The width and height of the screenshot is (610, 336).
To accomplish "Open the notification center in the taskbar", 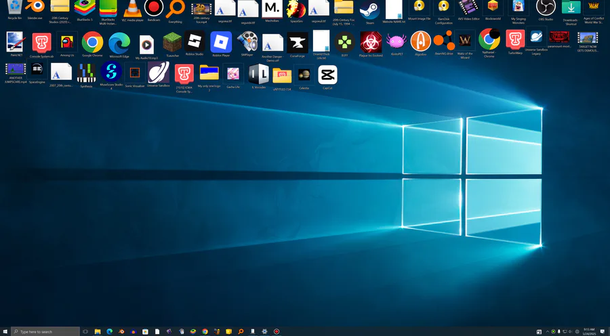I will [x=603, y=332].
